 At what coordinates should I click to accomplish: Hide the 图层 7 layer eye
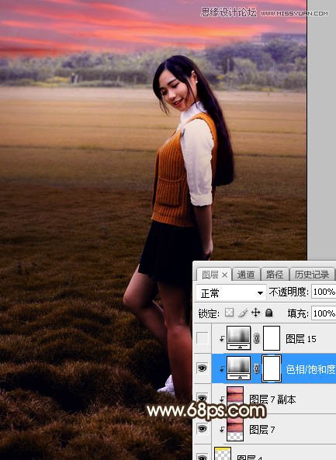203,429
